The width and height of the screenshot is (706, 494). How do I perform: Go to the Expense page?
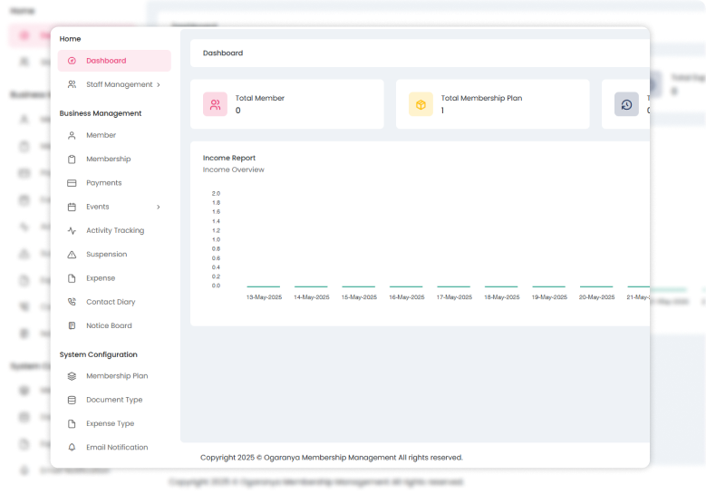pyautogui.click(x=101, y=278)
